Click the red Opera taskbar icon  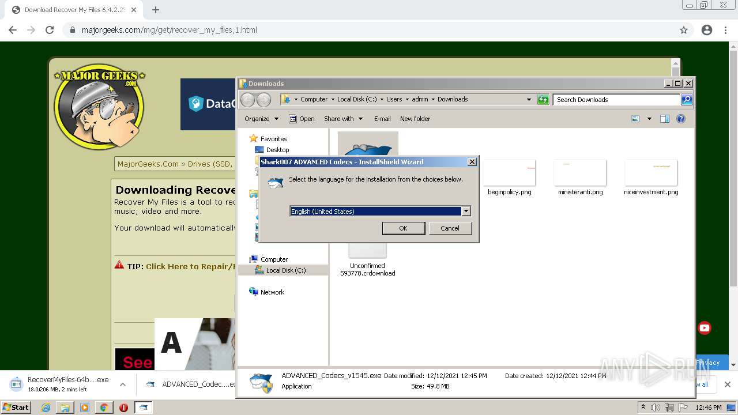click(x=123, y=408)
